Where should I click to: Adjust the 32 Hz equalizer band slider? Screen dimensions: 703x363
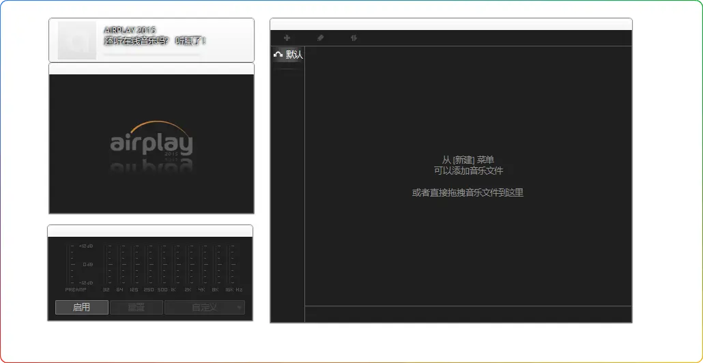click(109, 265)
